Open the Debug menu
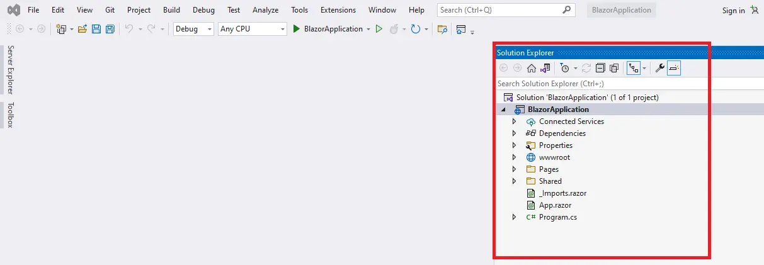 203,10
